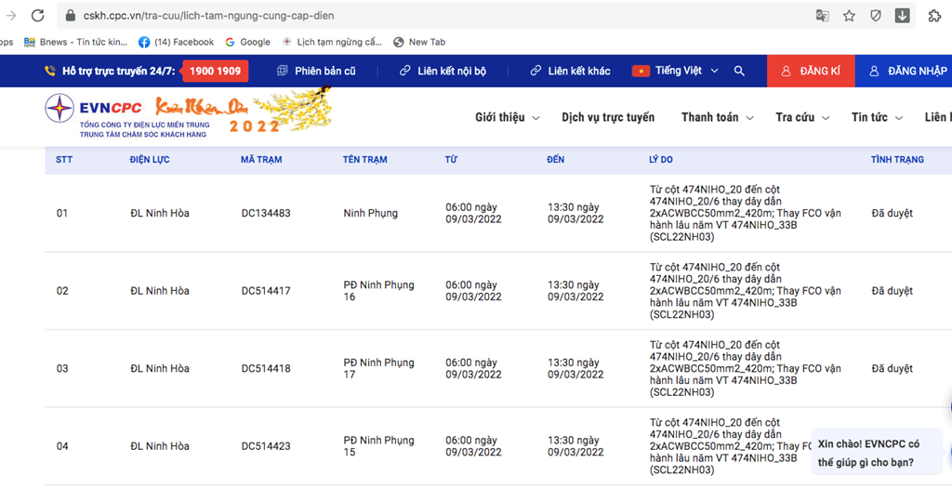
Task: Open the Facebook bookmark
Action: [176, 42]
